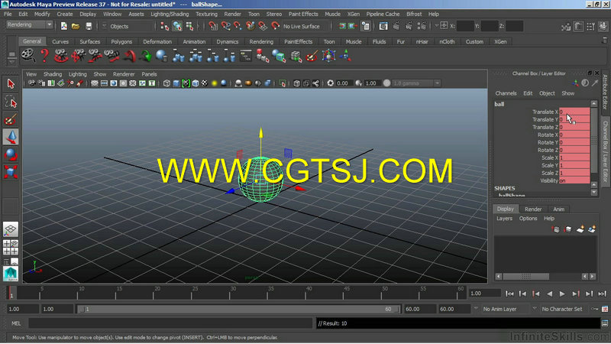This screenshot has width=611, height=344.
Task: Click the Animation Preferences icon
Action: 605,309
